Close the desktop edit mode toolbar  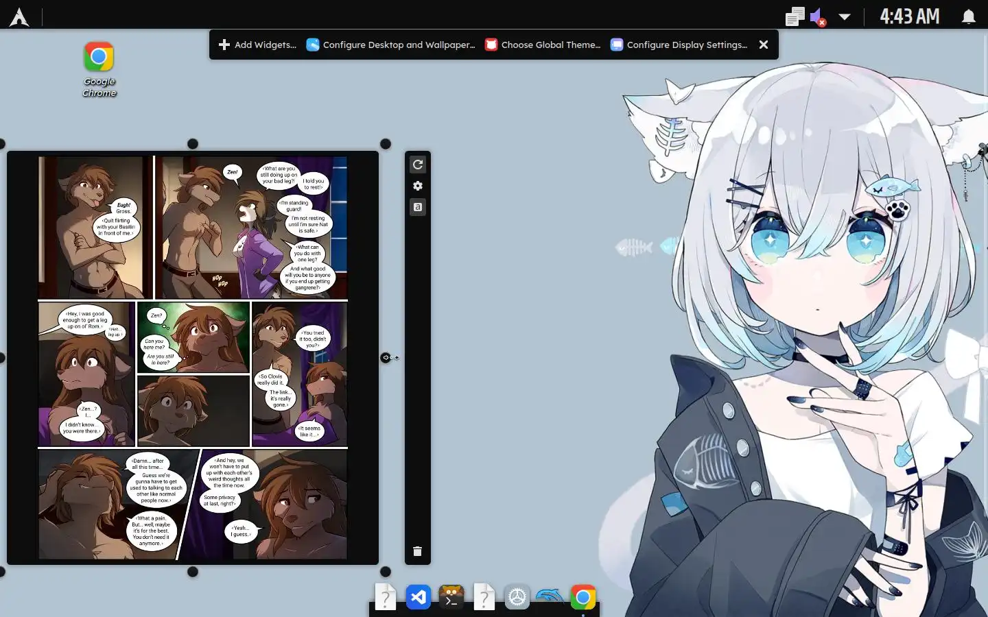point(764,45)
